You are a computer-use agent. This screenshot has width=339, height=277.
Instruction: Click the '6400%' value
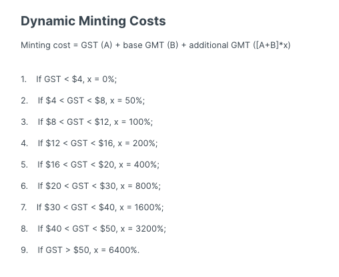(x=123, y=250)
